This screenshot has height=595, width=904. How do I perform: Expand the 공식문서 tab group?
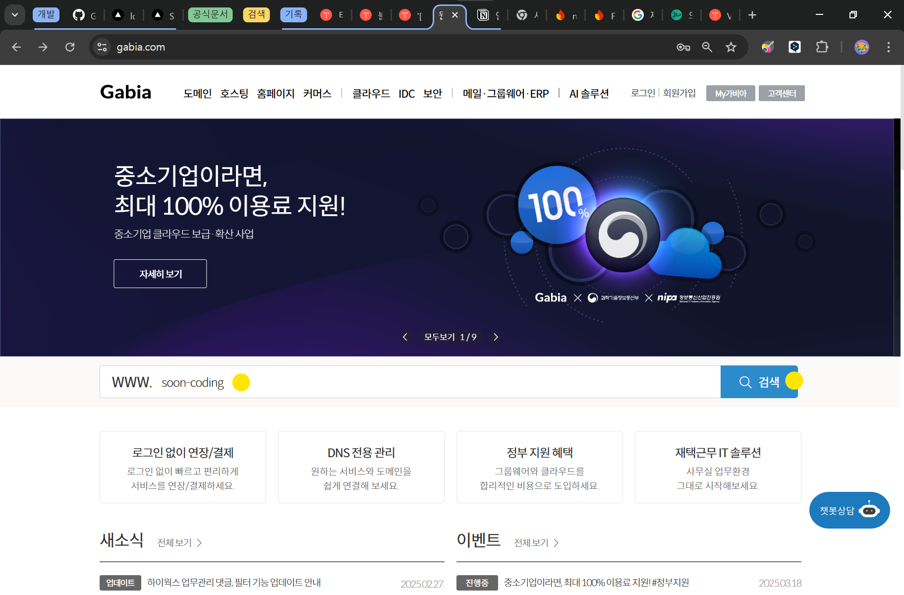click(210, 14)
